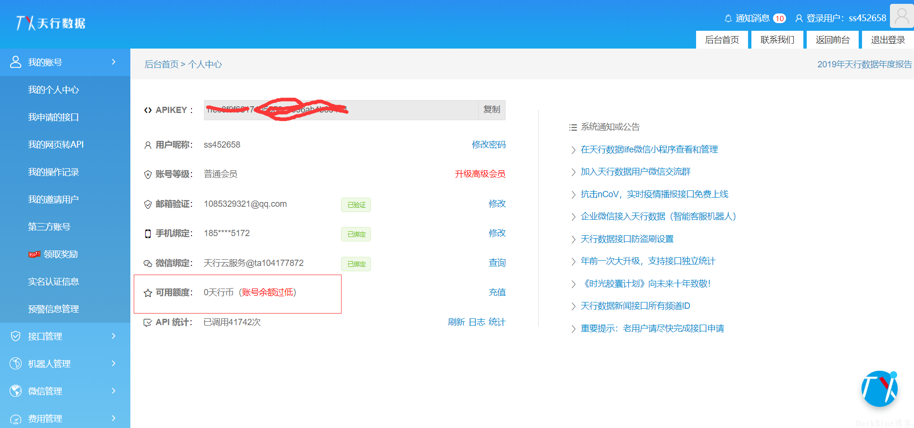The width and height of the screenshot is (914, 428).
Task: Click the 机器人管理 sidebar icon
Action: click(16, 364)
